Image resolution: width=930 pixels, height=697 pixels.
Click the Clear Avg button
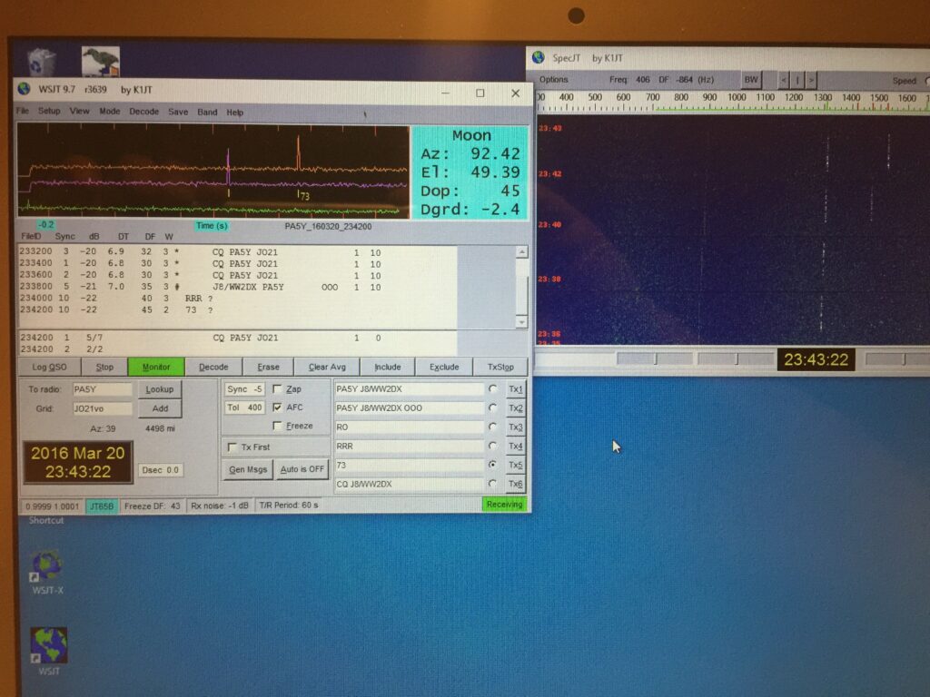click(327, 367)
